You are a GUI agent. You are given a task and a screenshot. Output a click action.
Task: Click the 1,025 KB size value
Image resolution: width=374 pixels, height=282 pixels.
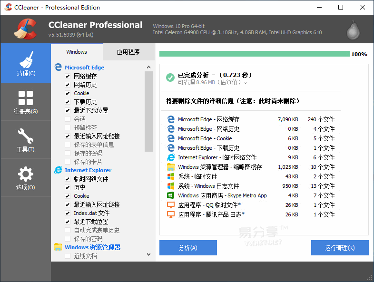(x=288, y=167)
